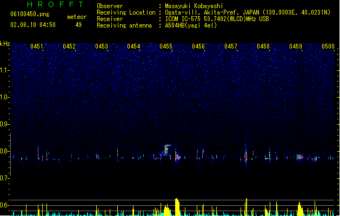Click the meteor count value 49
This screenshot has height=216, width=340.
tap(78, 25)
